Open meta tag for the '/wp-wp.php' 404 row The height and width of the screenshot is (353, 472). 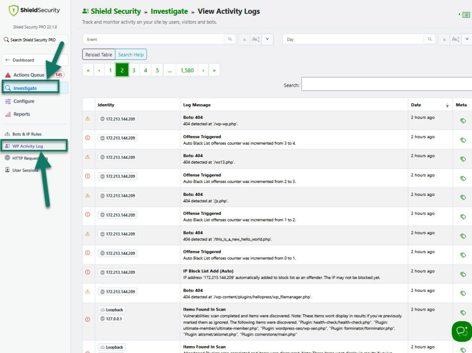pos(463,121)
